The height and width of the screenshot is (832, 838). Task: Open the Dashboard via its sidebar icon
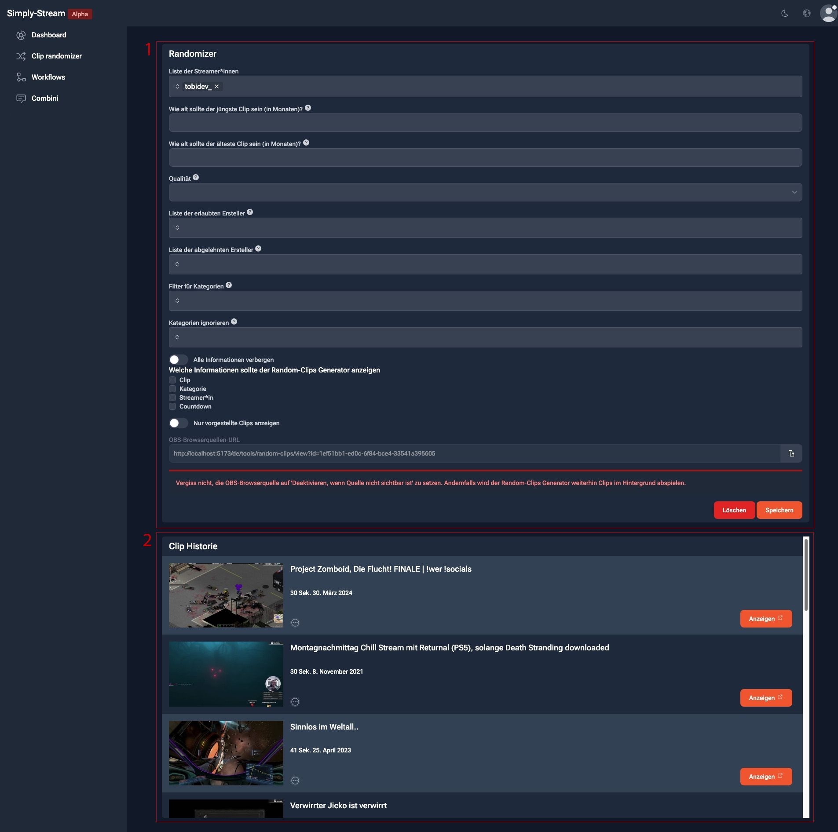click(x=21, y=35)
